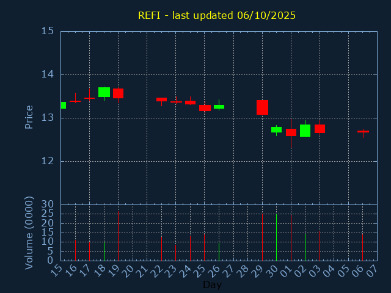Select the red volume bar on day 25

pyautogui.click(x=204, y=247)
